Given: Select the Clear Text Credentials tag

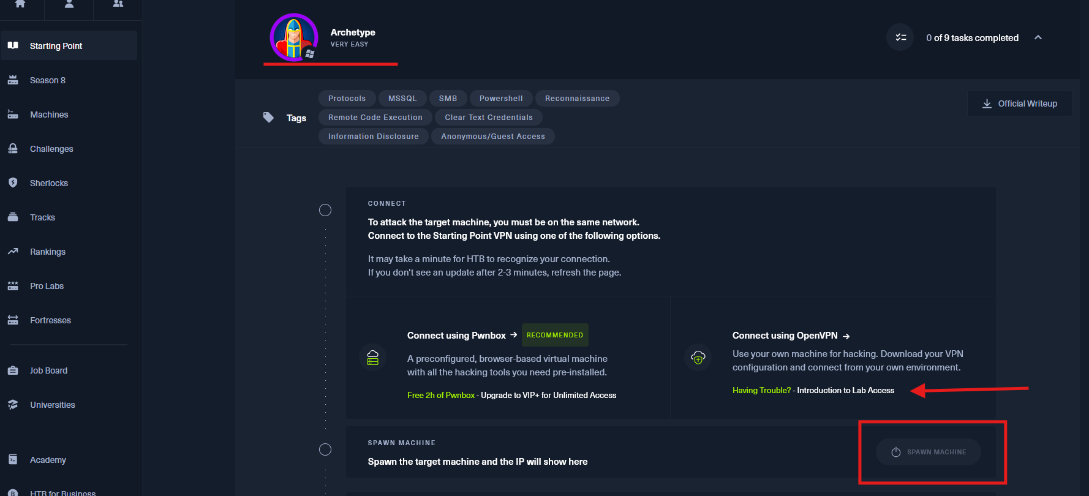Looking at the screenshot, I should (x=489, y=117).
